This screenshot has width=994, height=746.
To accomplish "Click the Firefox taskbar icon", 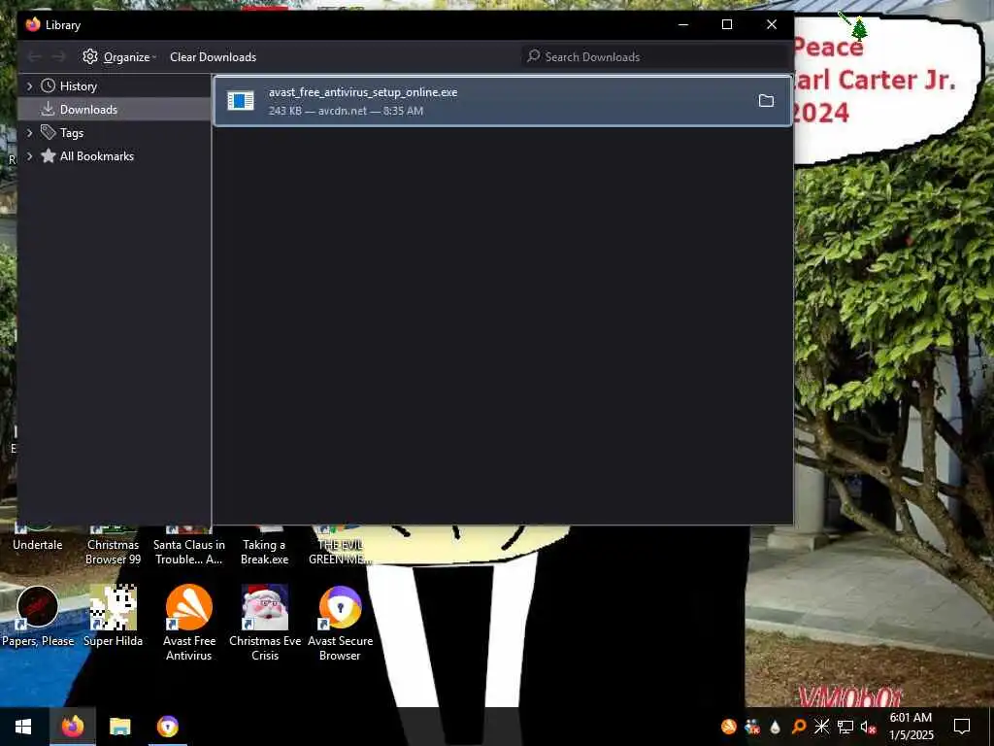I will point(72,727).
